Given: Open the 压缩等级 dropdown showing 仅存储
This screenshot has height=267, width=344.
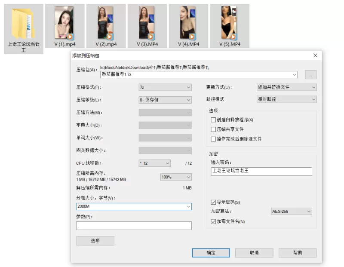Looking at the screenshot, I should [x=165, y=100].
